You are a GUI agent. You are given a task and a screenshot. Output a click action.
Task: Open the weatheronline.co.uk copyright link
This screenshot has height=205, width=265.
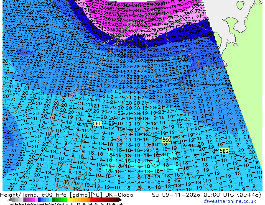click(x=230, y=201)
